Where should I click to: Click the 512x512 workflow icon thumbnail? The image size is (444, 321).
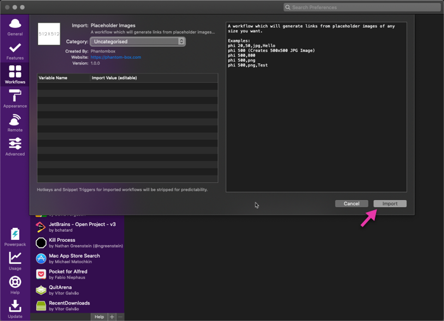(x=49, y=34)
